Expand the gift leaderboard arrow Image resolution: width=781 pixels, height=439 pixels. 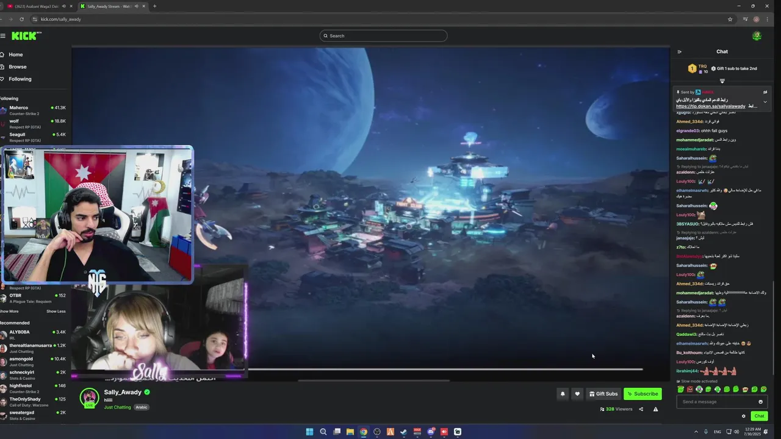(722, 80)
